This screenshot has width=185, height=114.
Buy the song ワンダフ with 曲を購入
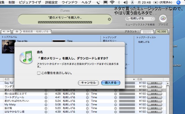coord(154,87)
